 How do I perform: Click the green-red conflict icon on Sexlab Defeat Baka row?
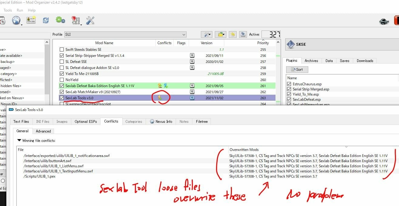point(160,86)
